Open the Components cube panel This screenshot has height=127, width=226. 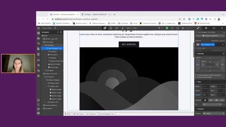(38, 38)
